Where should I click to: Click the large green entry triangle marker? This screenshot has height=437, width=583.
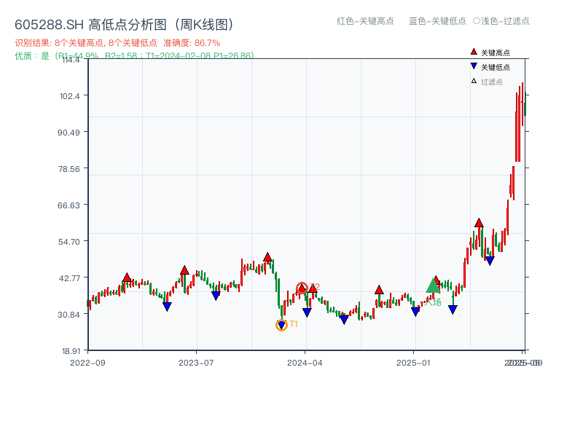coord(433,286)
